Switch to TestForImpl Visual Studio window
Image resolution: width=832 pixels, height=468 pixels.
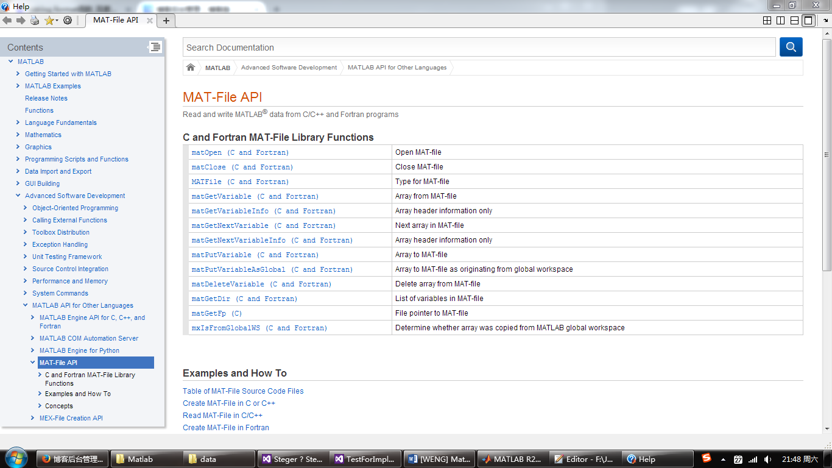click(365, 459)
